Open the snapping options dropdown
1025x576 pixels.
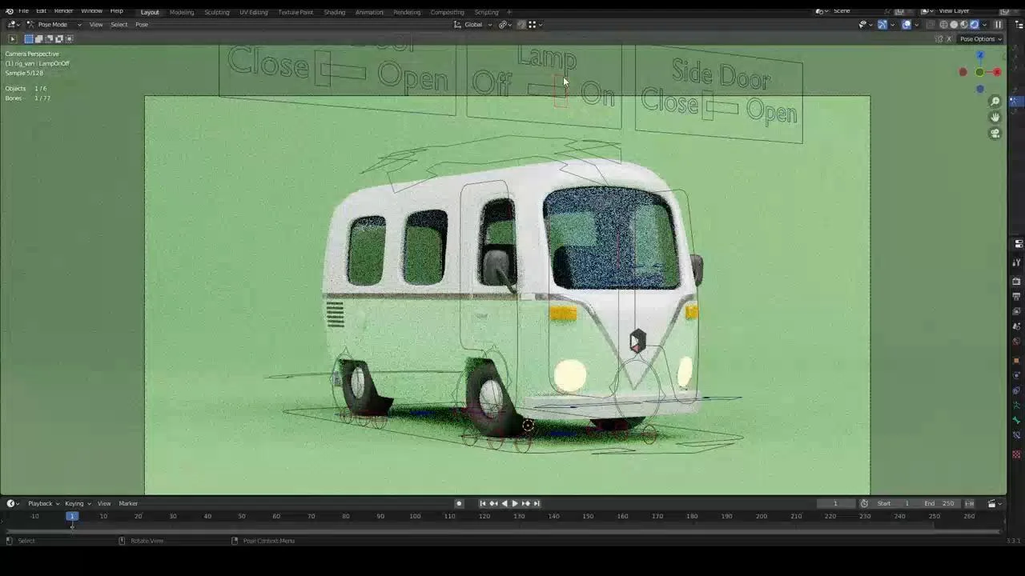535,25
